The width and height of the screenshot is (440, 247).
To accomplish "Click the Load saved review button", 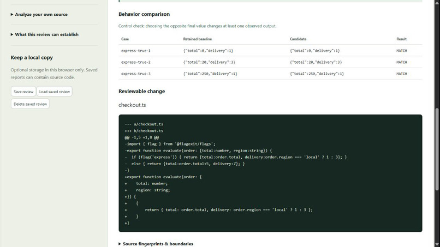I will 55,92.
